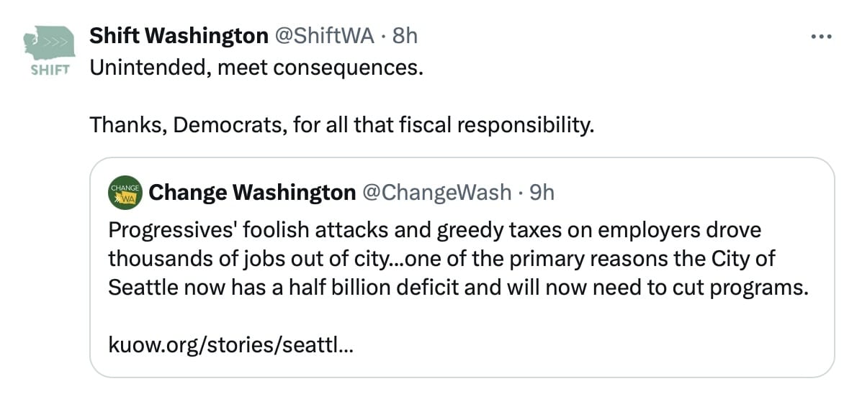
Task: Open the 9h timestamp of quoted tweet
Action: pos(542,192)
